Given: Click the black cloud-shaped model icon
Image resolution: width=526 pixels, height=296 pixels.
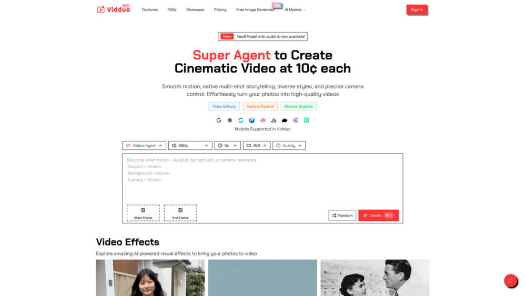Looking at the screenshot, I should [x=285, y=120].
